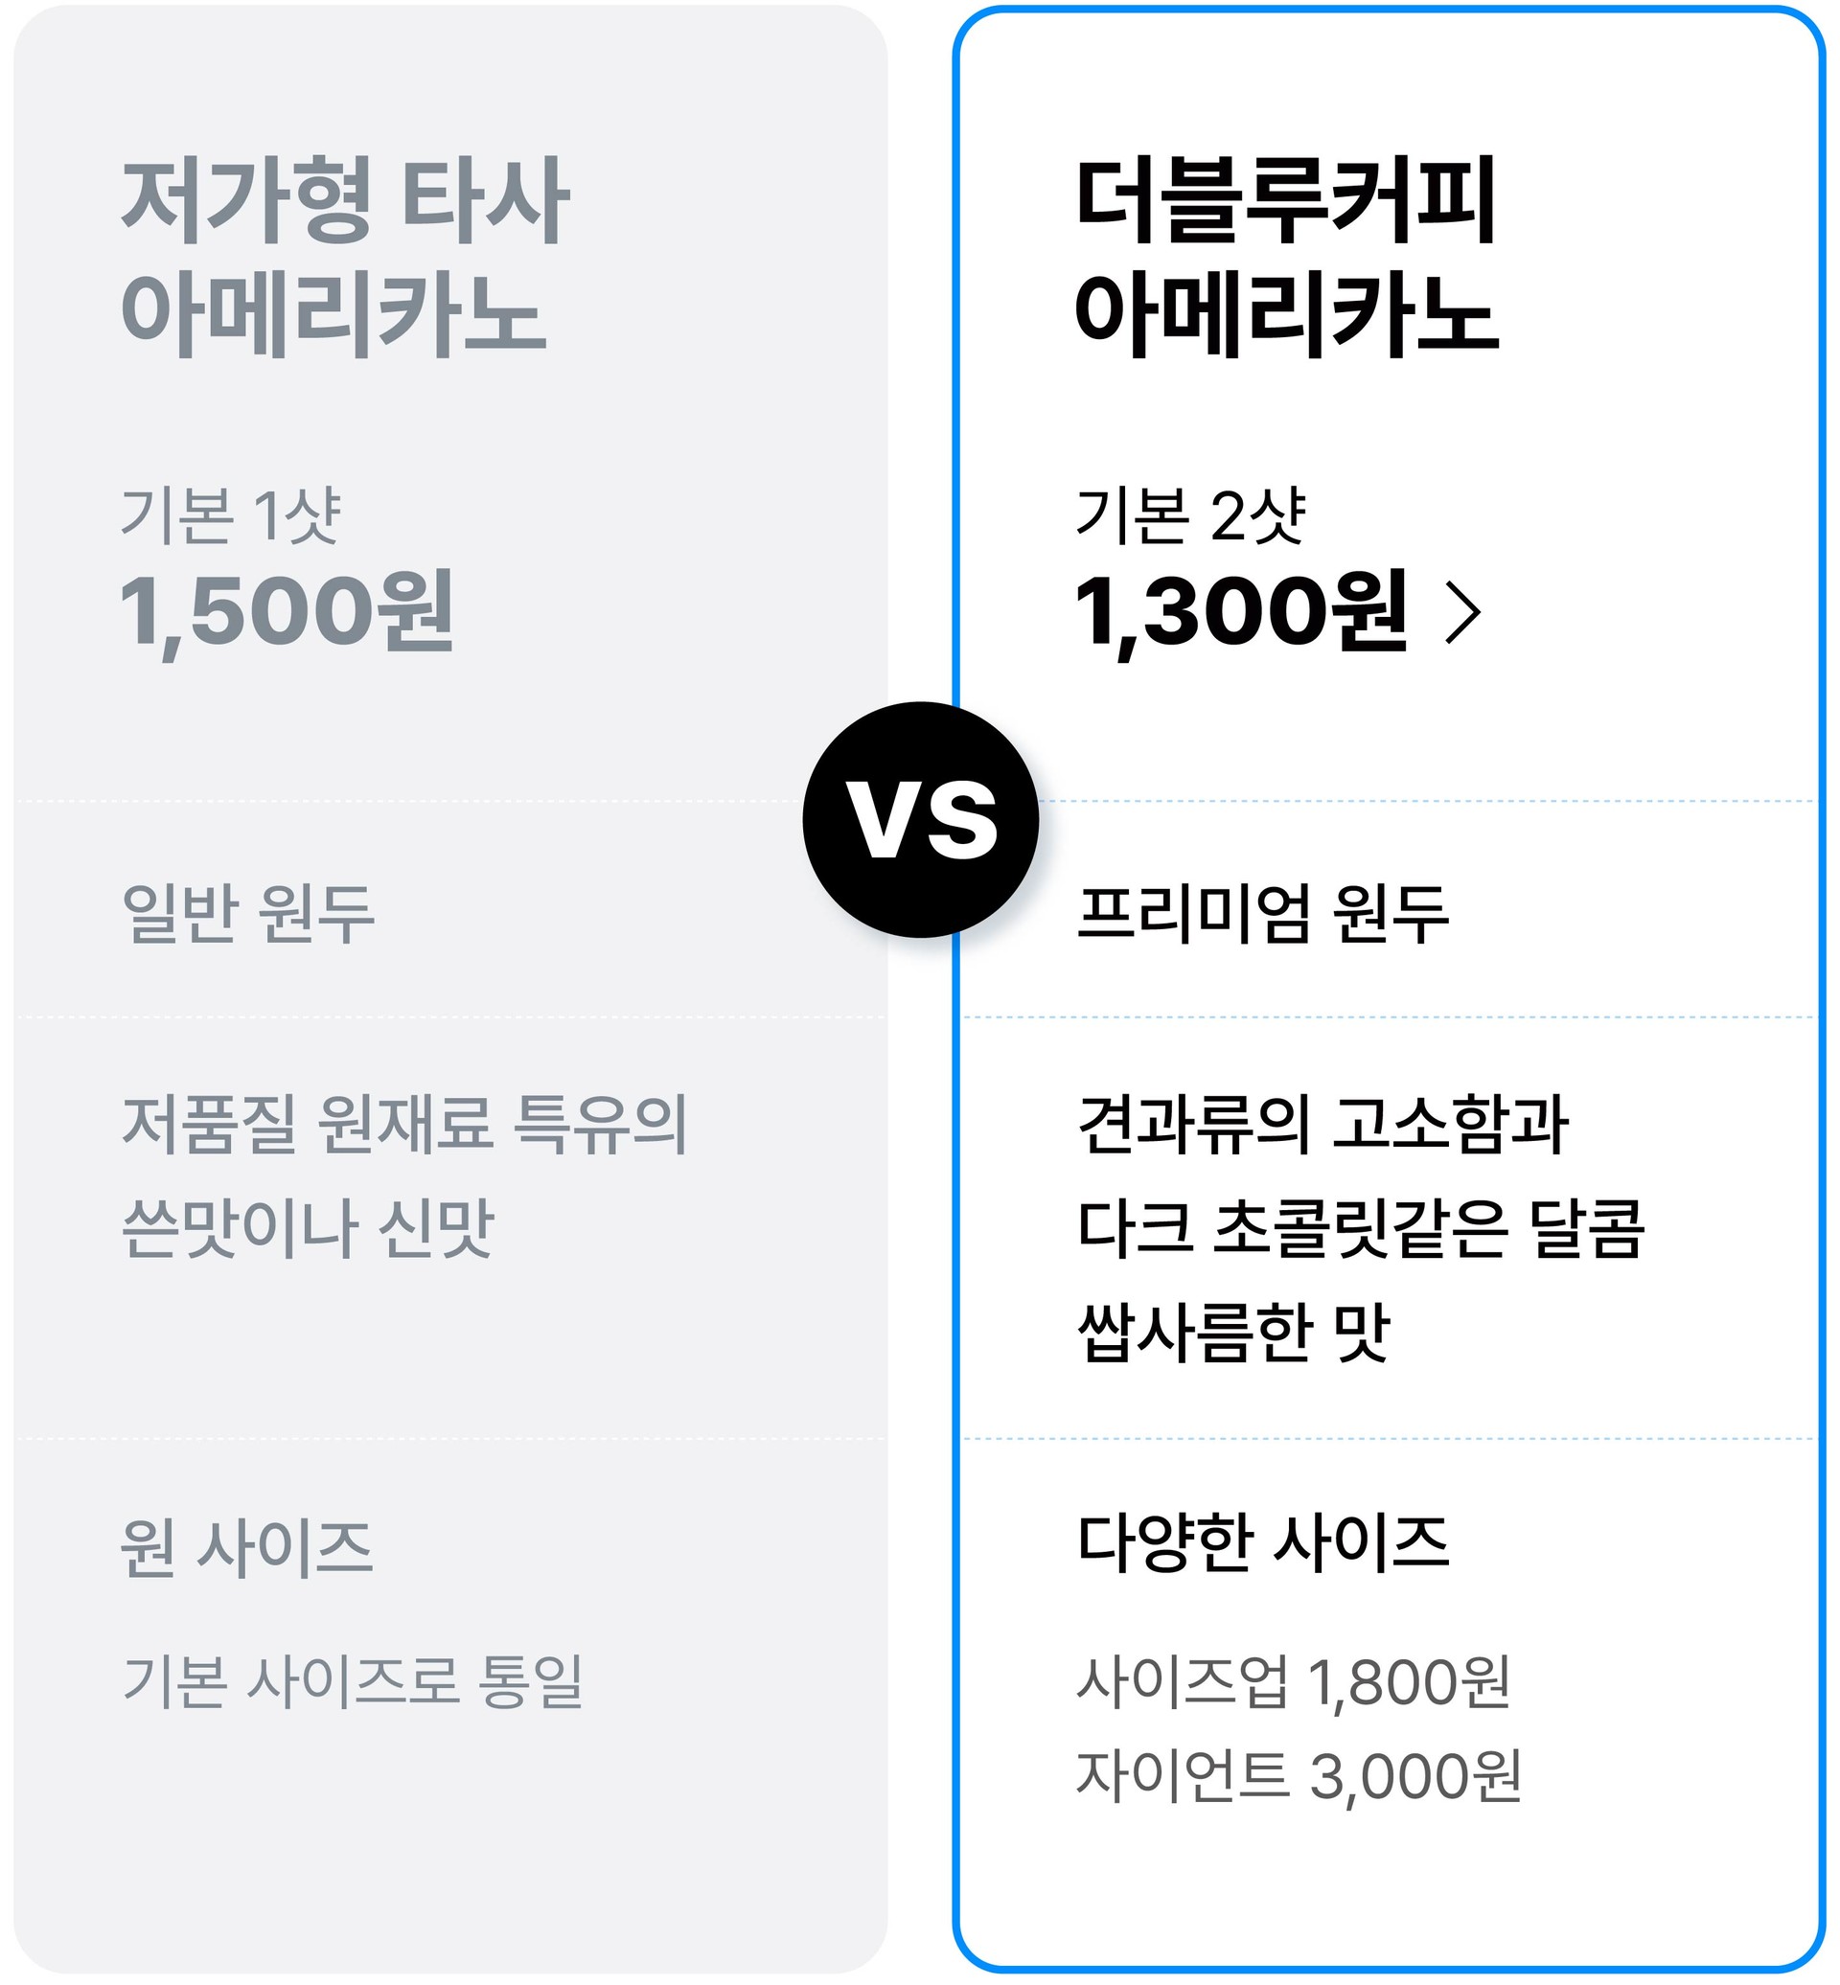Select the 원 사이즈 heading
This screenshot has width=1840, height=1985.
(247, 1549)
